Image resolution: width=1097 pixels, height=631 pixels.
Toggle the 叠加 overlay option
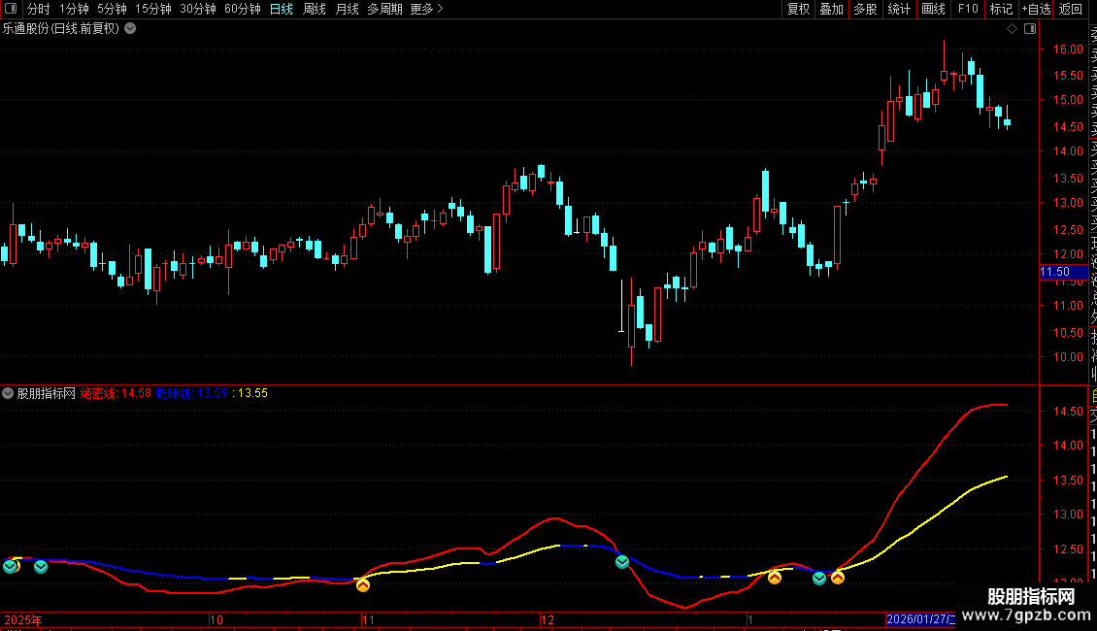(831, 9)
